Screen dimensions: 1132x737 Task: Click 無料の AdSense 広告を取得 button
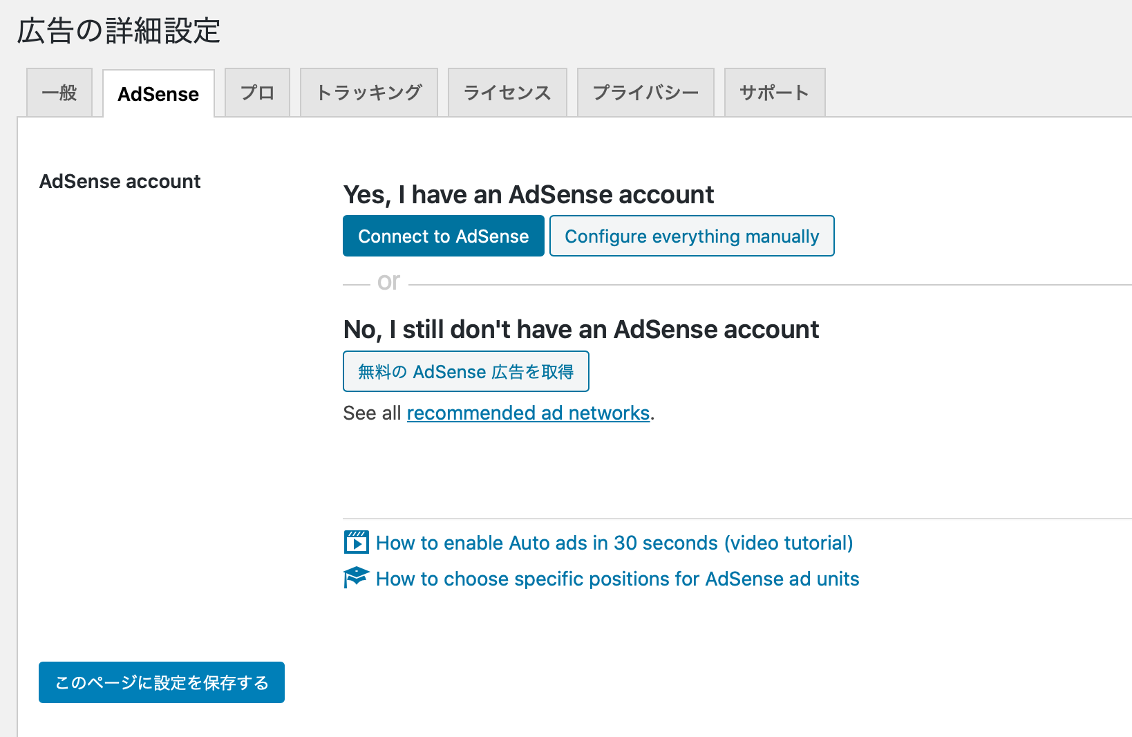point(466,371)
